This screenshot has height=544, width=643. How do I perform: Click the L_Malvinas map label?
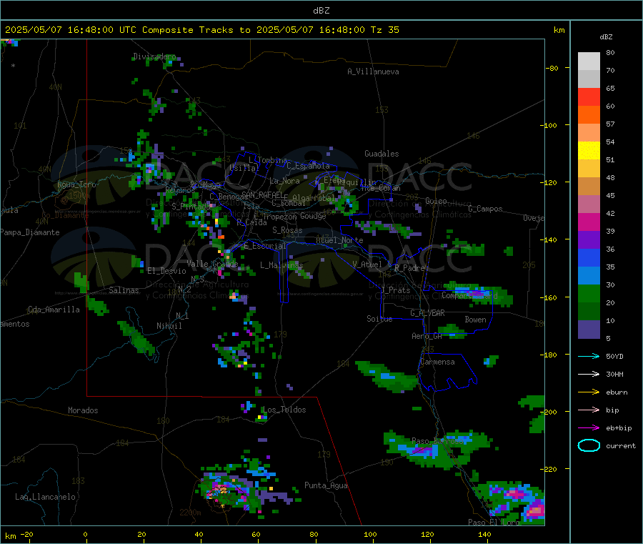coord(281,265)
